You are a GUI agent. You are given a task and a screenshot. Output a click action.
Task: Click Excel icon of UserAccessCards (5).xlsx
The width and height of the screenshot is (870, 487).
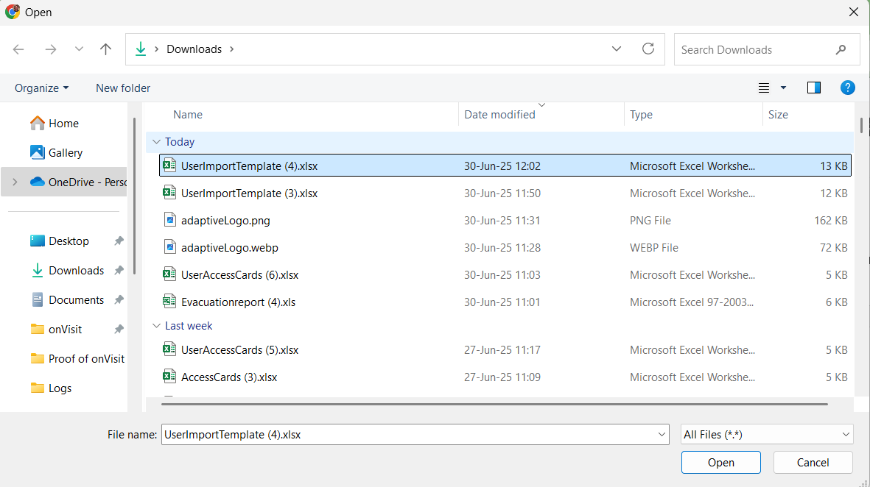pos(169,349)
